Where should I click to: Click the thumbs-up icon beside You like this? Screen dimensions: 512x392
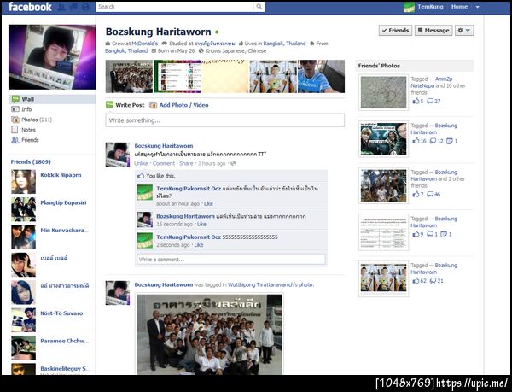[141, 176]
